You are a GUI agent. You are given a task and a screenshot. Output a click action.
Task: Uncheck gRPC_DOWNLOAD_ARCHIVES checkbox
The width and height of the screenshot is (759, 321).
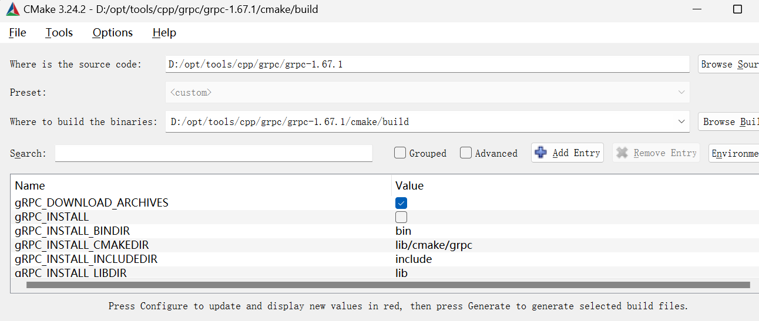(401, 203)
